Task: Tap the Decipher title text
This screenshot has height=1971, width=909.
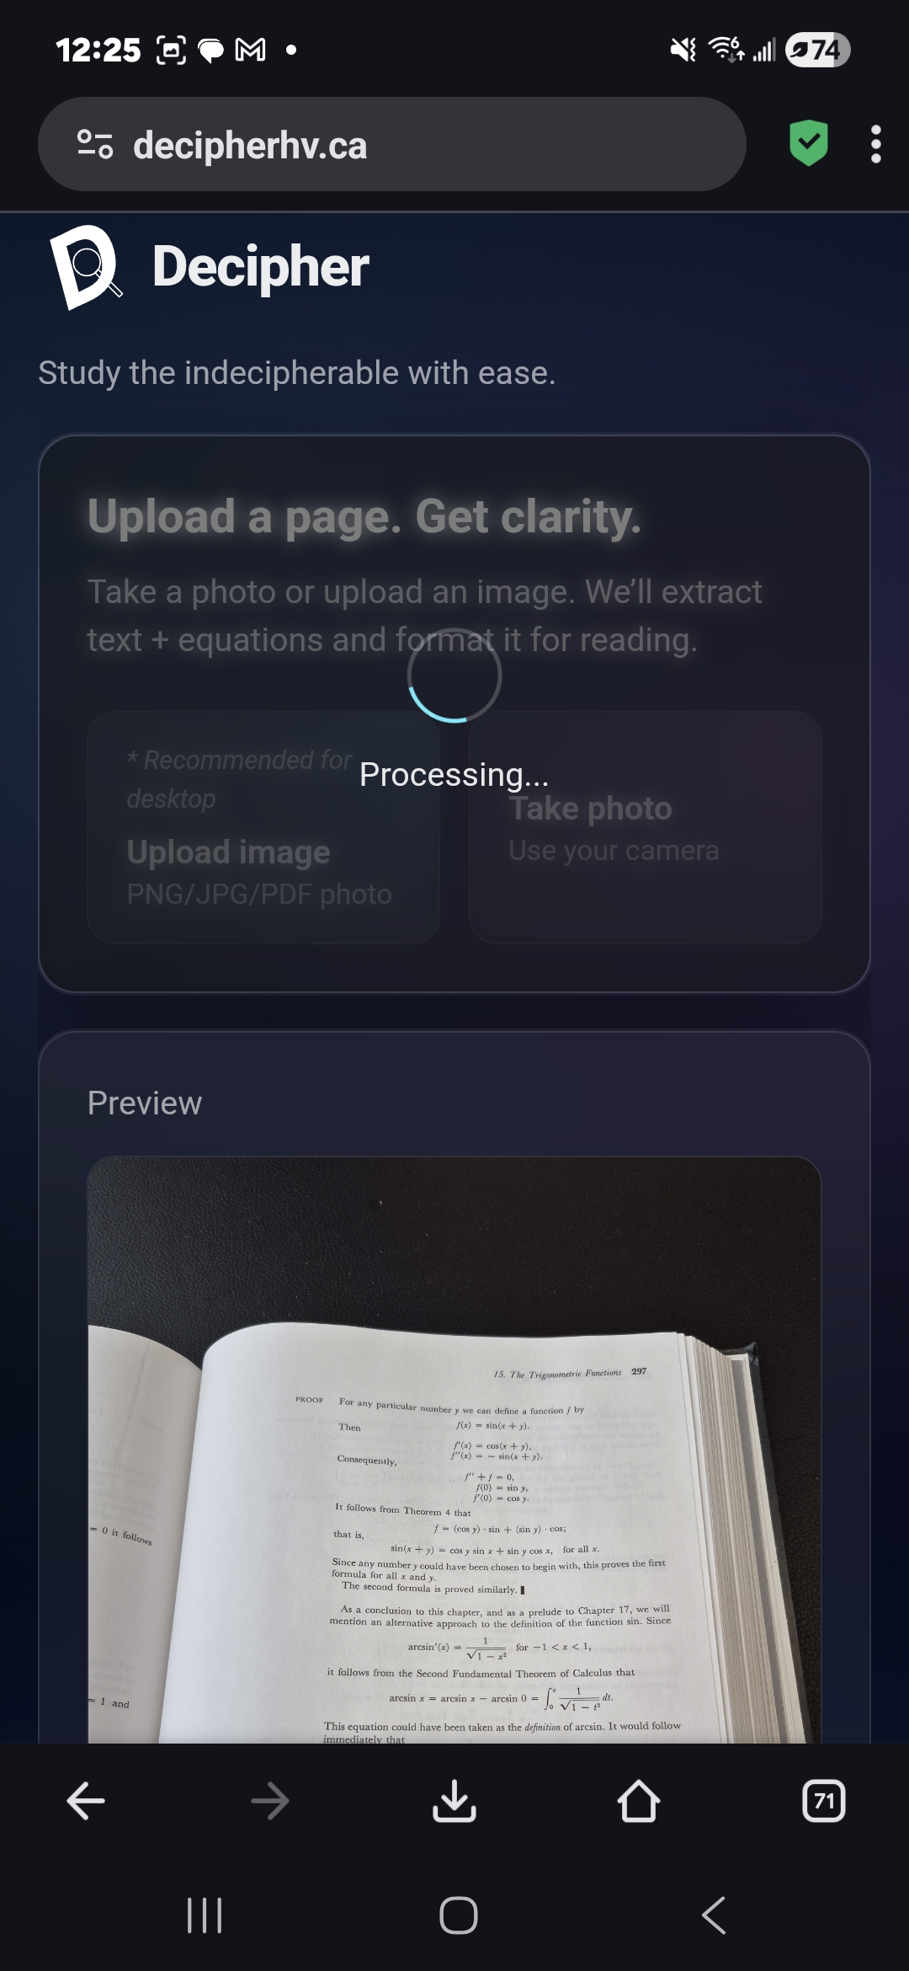Action: click(x=261, y=266)
